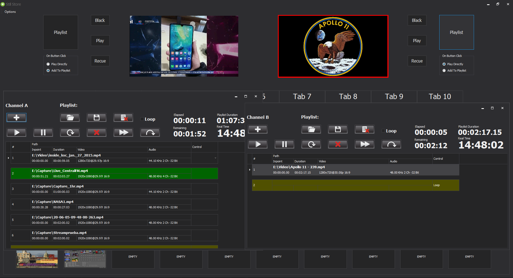Expand row 1 marker in Channel B list

(x=250, y=170)
